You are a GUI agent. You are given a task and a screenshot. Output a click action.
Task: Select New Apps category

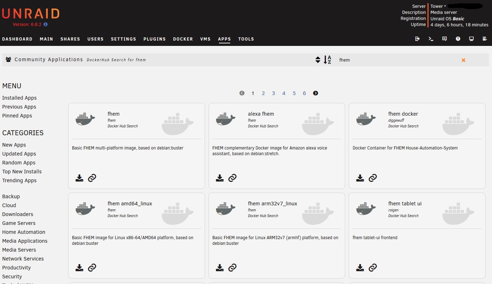14,145
